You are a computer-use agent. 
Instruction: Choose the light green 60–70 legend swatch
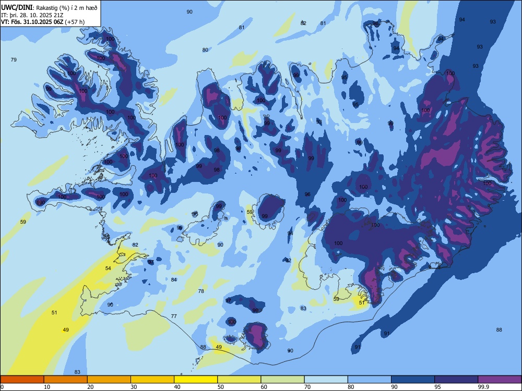click(x=282, y=380)
